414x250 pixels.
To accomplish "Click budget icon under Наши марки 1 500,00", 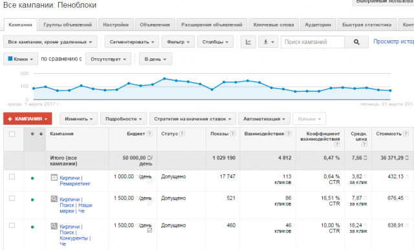I will coord(149,203).
